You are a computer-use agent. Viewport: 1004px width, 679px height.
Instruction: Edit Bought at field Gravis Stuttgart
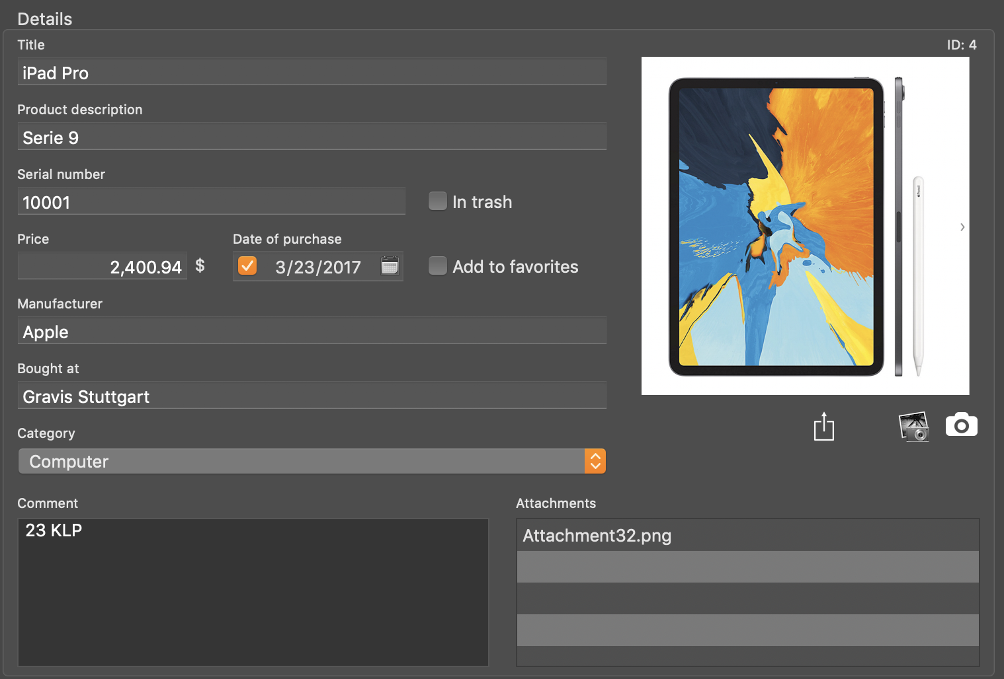pyautogui.click(x=312, y=395)
